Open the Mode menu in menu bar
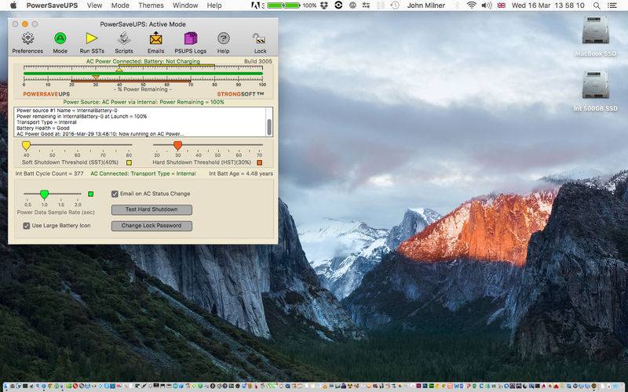The width and height of the screenshot is (628, 392). pyautogui.click(x=120, y=5)
